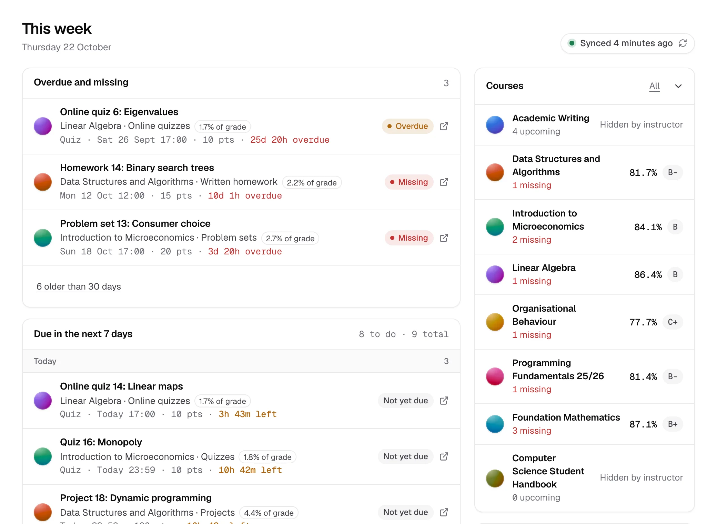Image resolution: width=717 pixels, height=524 pixels.
Task: Open Problem set 13 external link icon
Action: click(444, 238)
